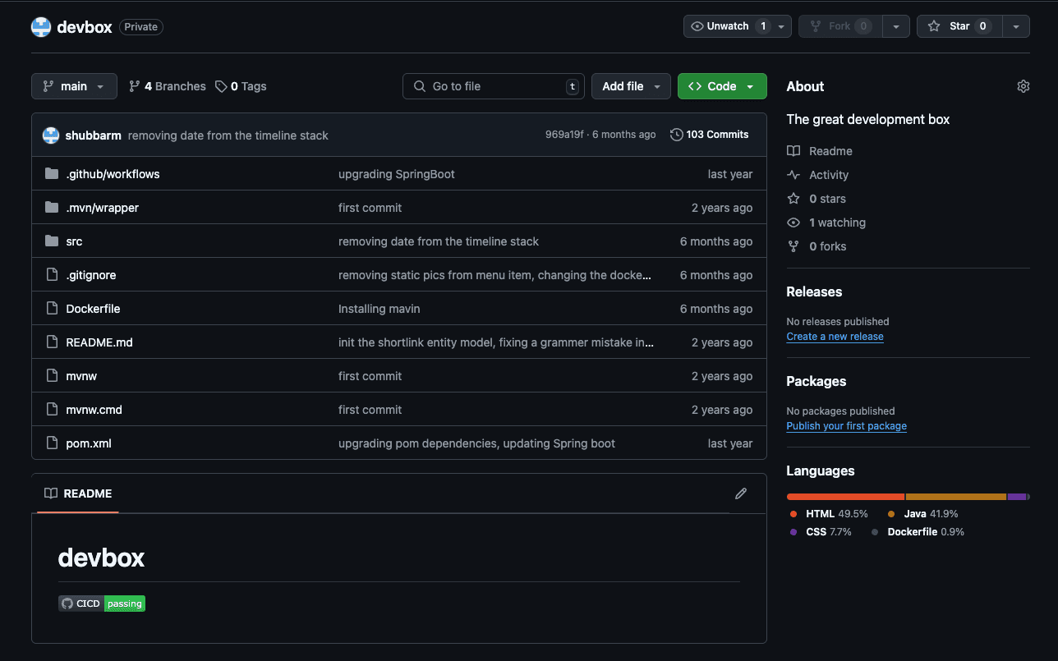Click the disabled Fork button

pyautogui.click(x=839, y=26)
